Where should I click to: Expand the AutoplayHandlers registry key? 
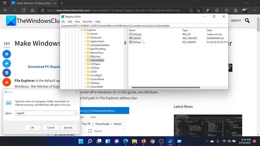pyautogui.click(x=85, y=45)
